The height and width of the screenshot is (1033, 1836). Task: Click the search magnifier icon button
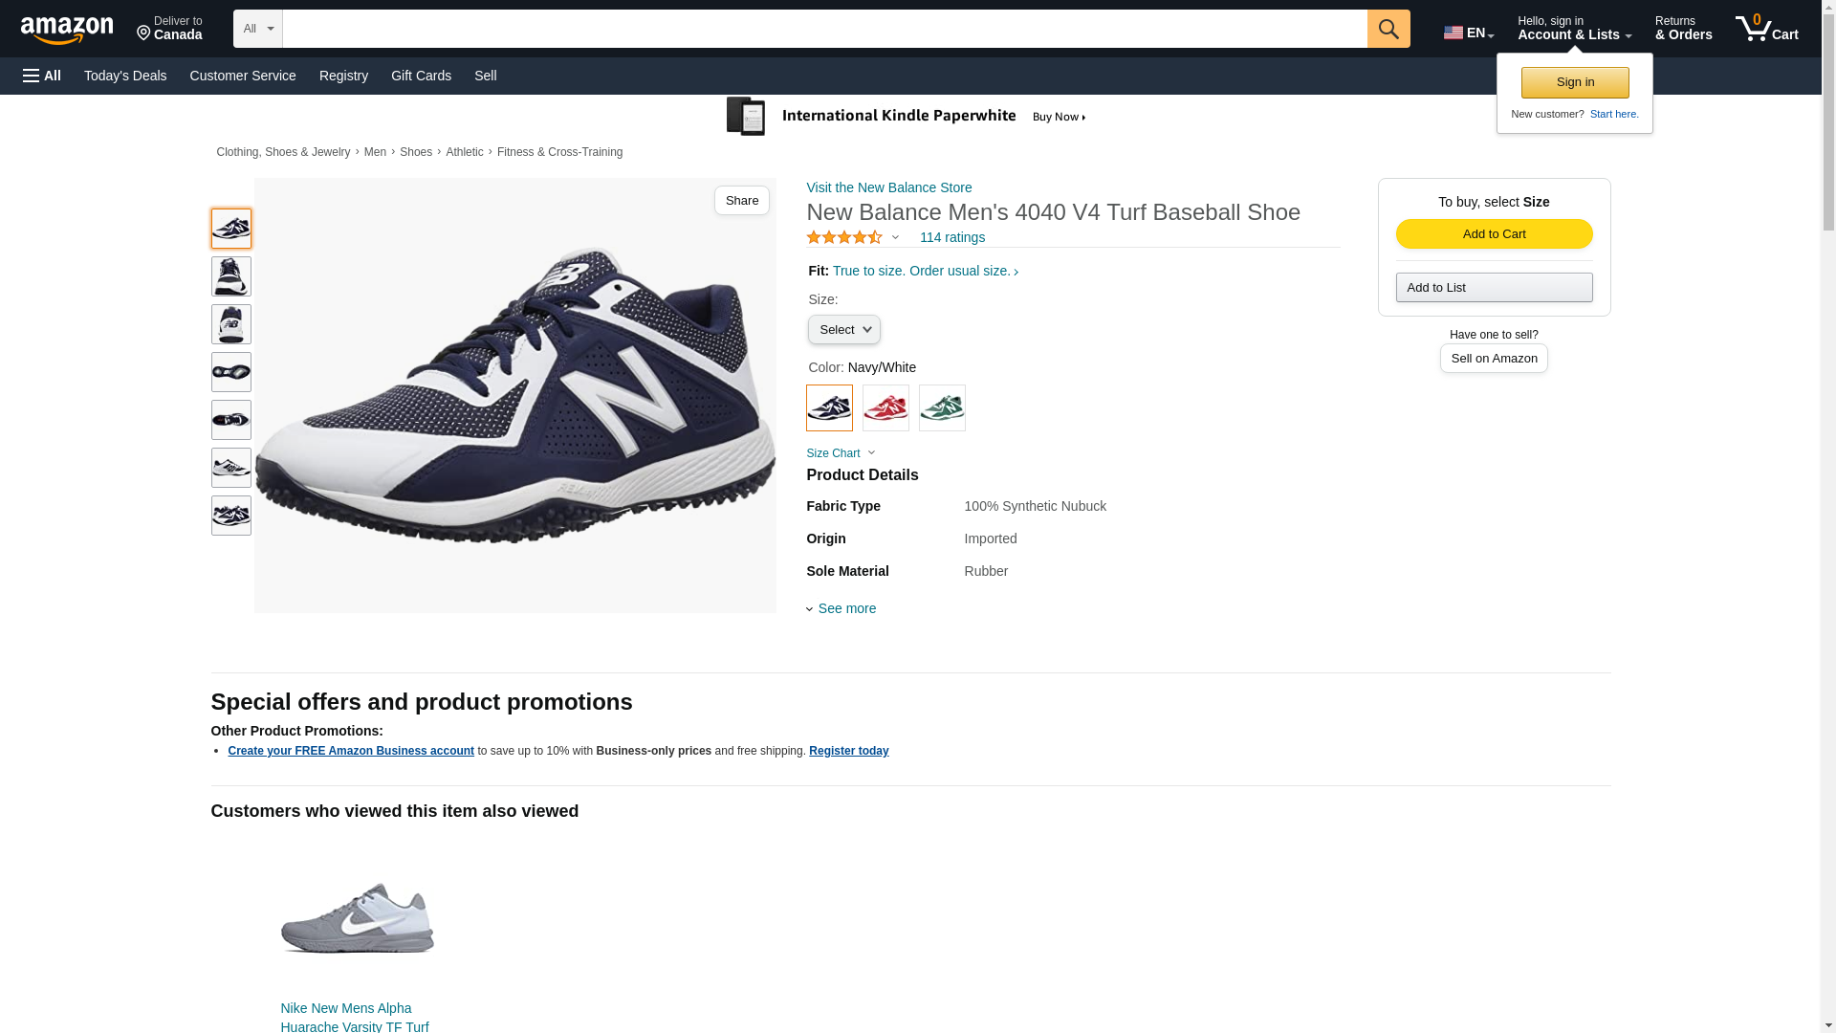click(1388, 29)
